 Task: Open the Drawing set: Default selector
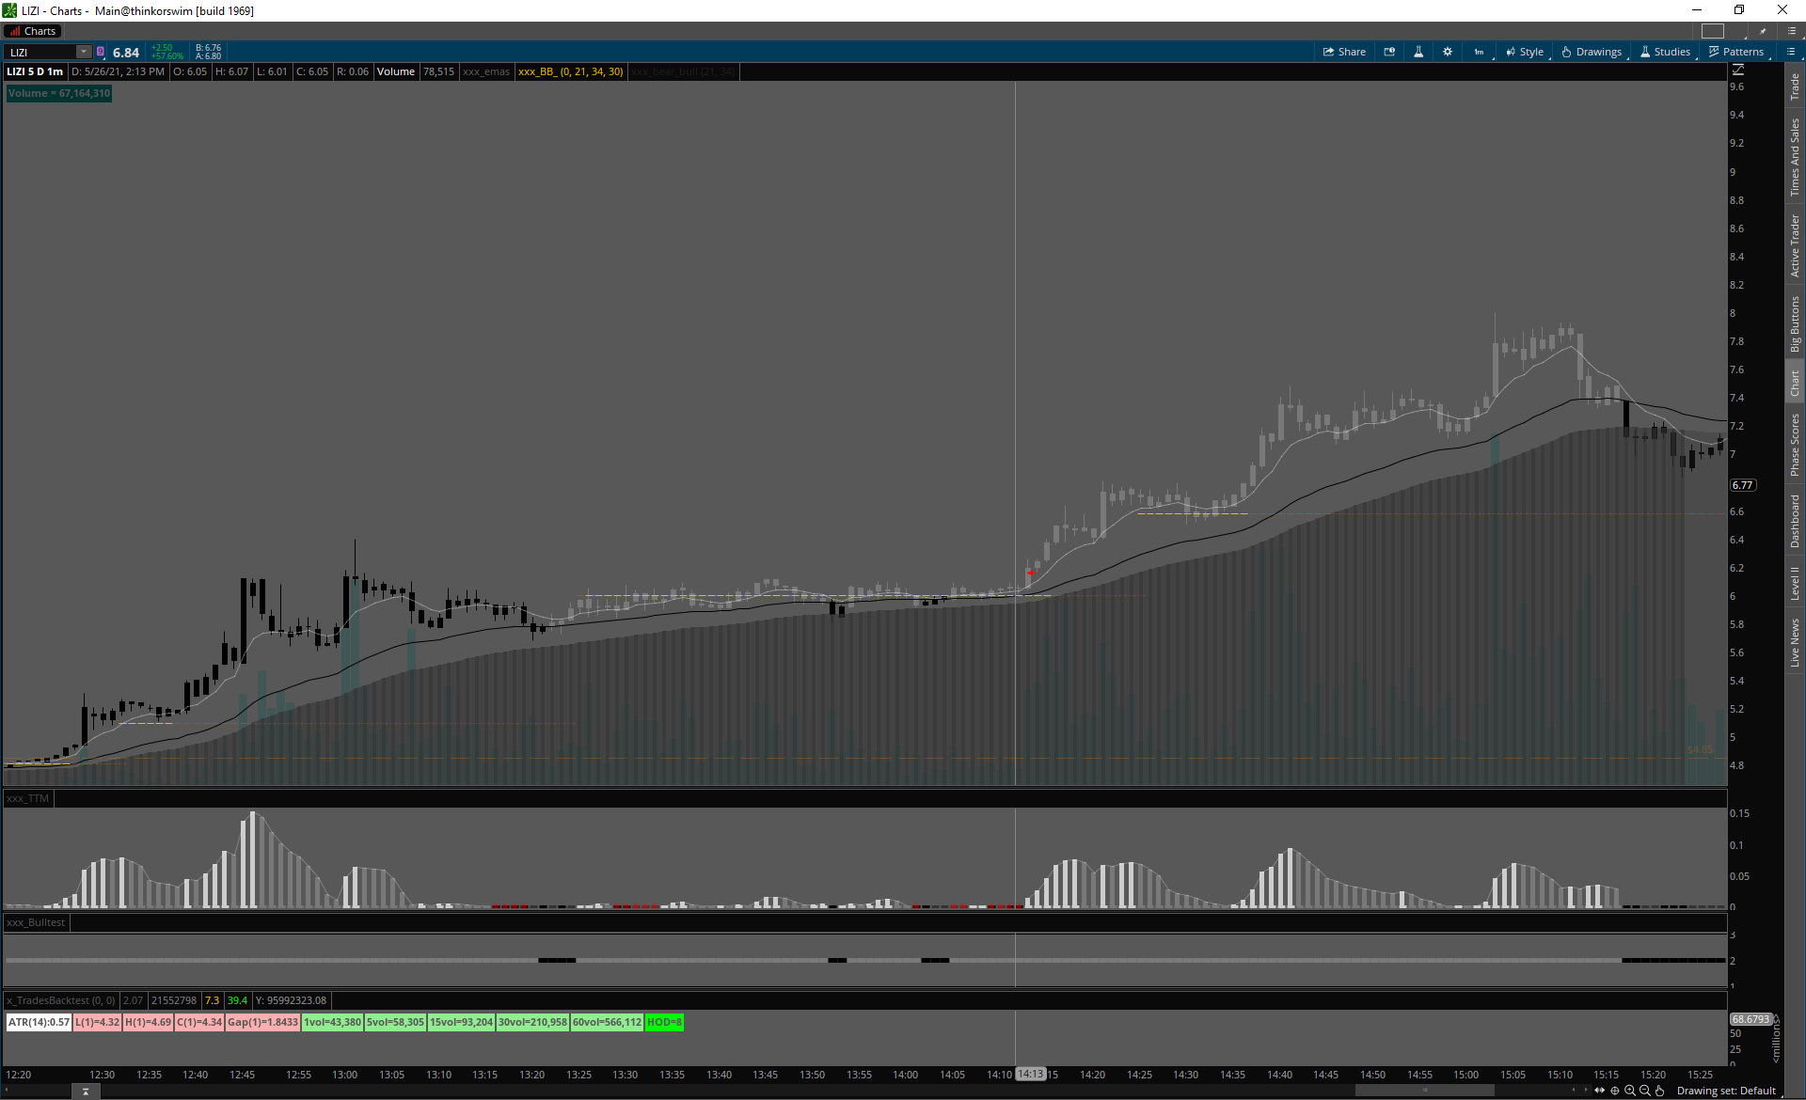pos(1726,1091)
